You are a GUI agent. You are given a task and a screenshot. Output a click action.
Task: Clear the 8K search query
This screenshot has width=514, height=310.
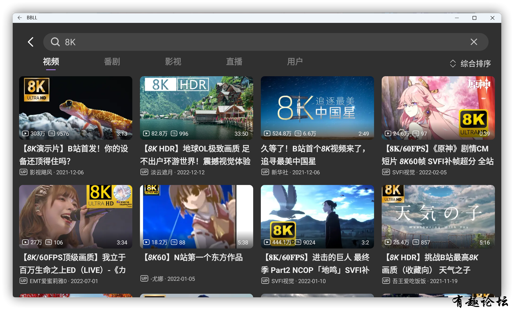[x=474, y=42]
